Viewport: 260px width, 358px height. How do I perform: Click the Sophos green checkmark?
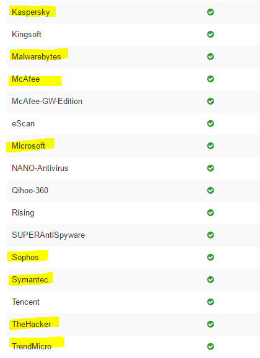point(210,257)
